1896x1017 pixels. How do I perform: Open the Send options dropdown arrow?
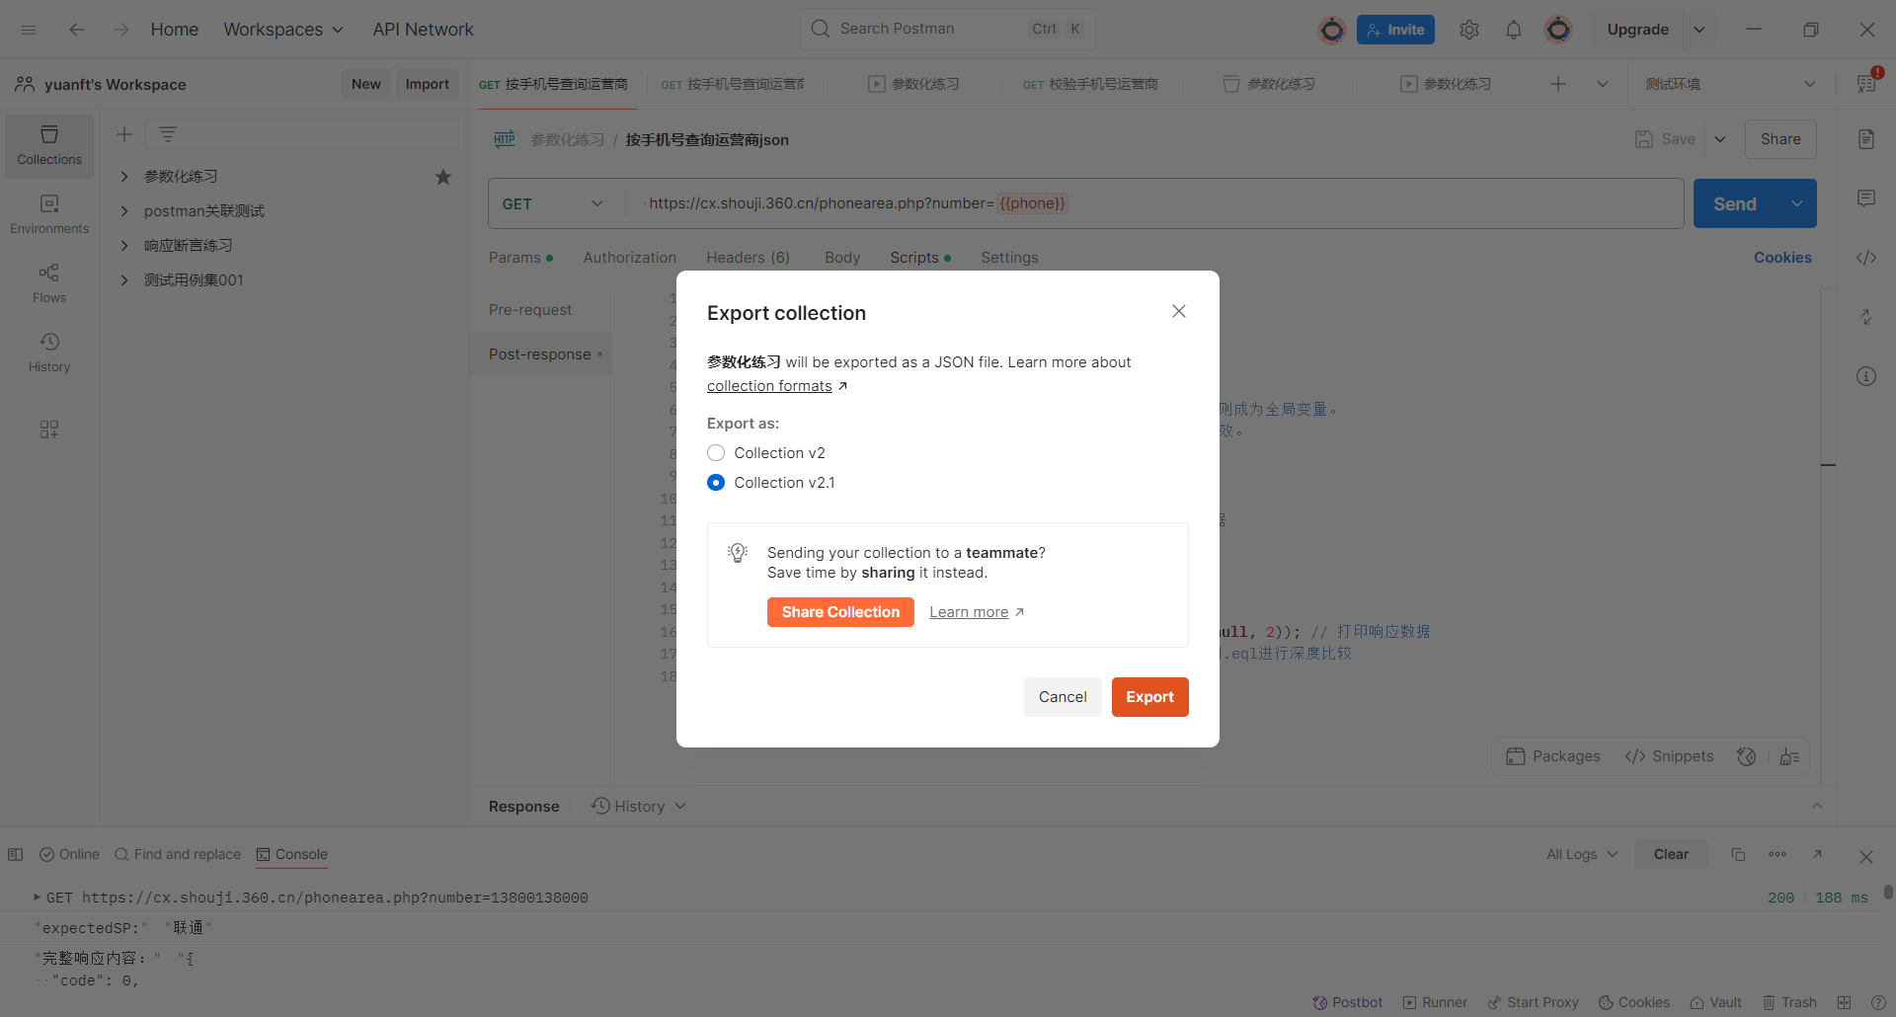coord(1797,203)
